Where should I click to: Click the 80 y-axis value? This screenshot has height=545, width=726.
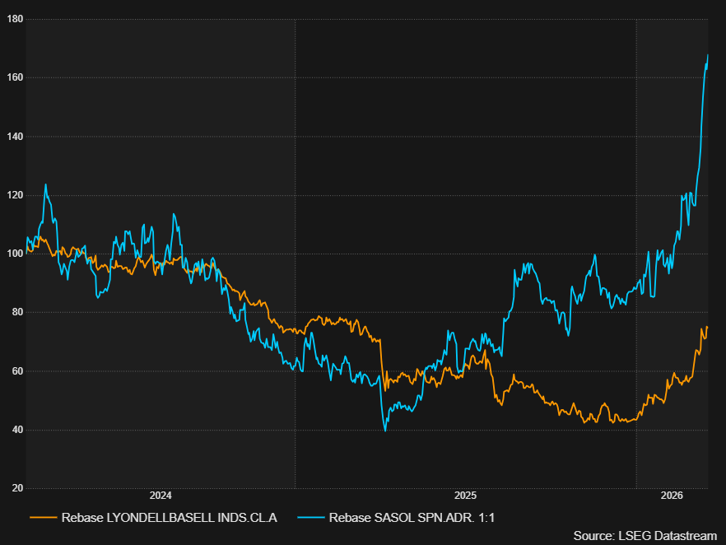17,312
